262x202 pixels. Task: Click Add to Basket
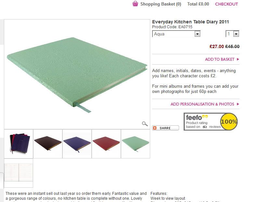click(x=219, y=59)
